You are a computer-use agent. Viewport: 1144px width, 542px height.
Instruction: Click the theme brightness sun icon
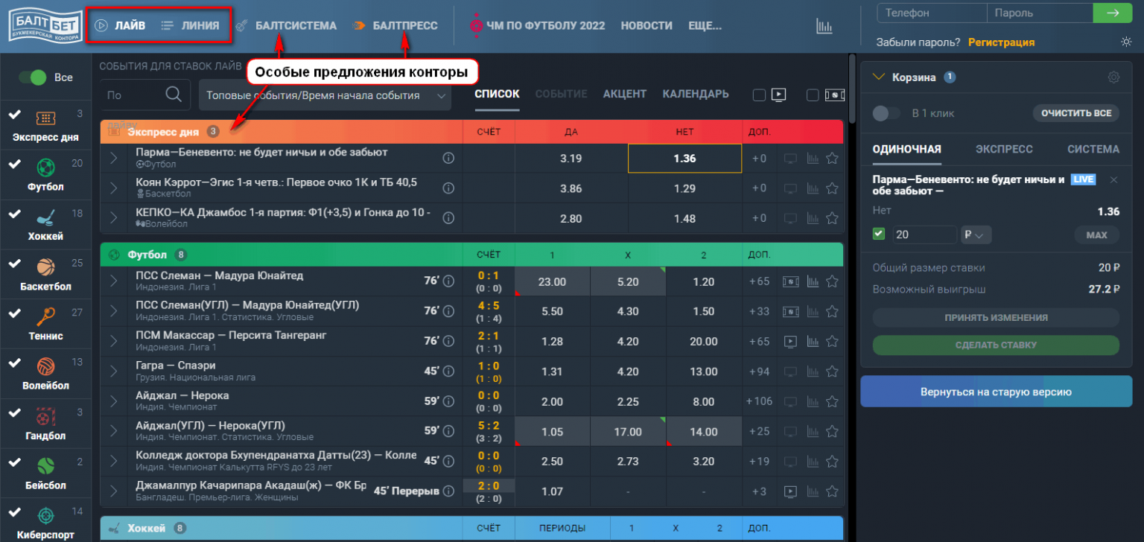[x=1126, y=42]
